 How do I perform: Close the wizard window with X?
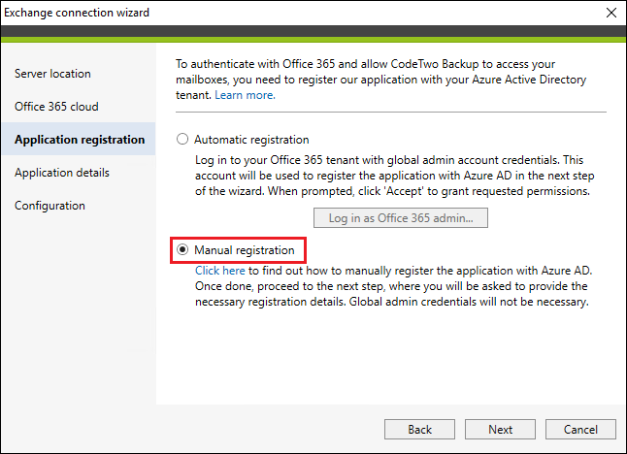coord(611,13)
